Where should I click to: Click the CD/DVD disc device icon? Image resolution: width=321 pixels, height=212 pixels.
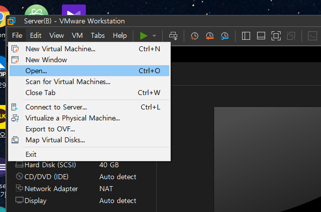point(19,176)
